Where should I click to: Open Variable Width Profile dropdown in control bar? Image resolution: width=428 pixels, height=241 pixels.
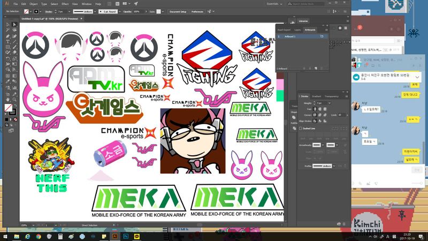point(95,11)
